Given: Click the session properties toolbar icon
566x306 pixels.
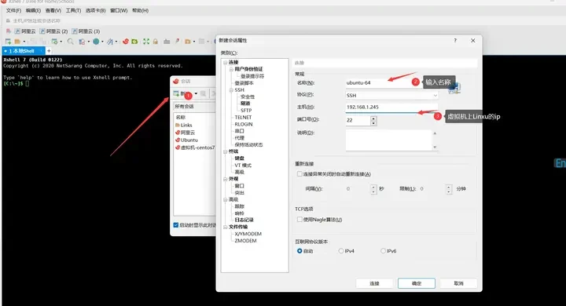Looking at the screenshot, I should click(x=54, y=42).
